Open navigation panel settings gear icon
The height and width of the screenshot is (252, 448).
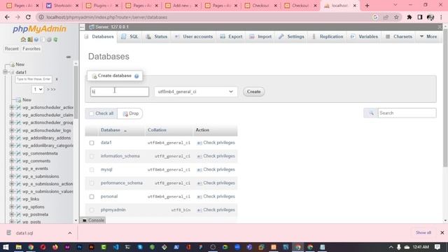(x=49, y=39)
